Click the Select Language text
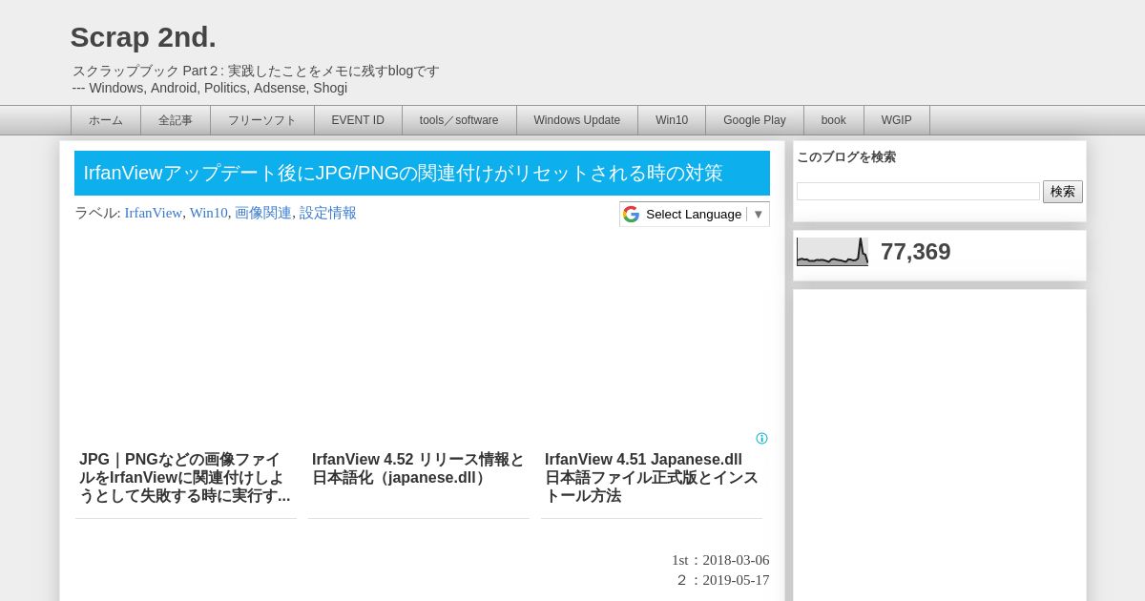This screenshot has width=1145, height=601. coord(694,214)
